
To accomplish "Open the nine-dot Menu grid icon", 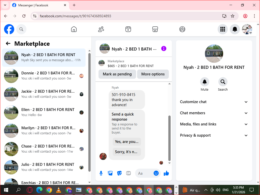I will pyautogui.click(x=222, y=29).
